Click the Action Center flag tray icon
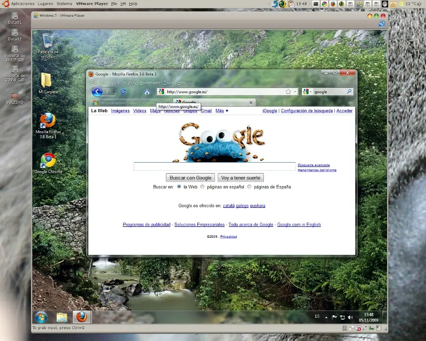The image size is (426, 341). click(334, 317)
